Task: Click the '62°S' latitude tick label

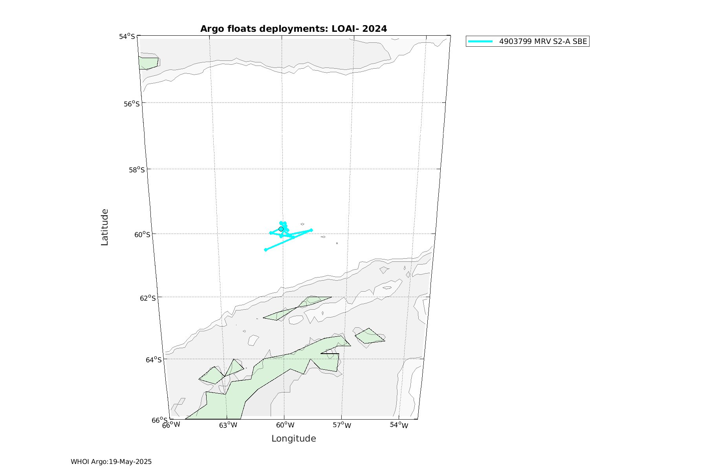Action: coord(148,298)
